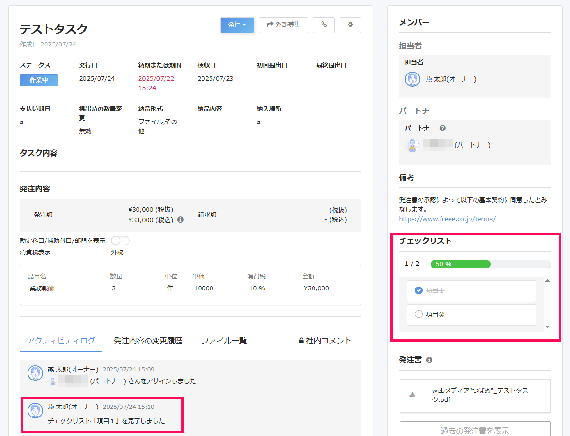Click the 業務報酬 item name cell
This screenshot has width=570, height=436.
[42, 288]
